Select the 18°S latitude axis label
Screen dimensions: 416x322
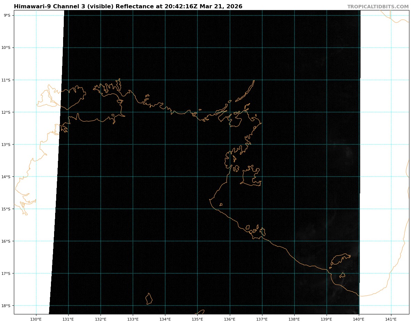[x=7, y=306]
